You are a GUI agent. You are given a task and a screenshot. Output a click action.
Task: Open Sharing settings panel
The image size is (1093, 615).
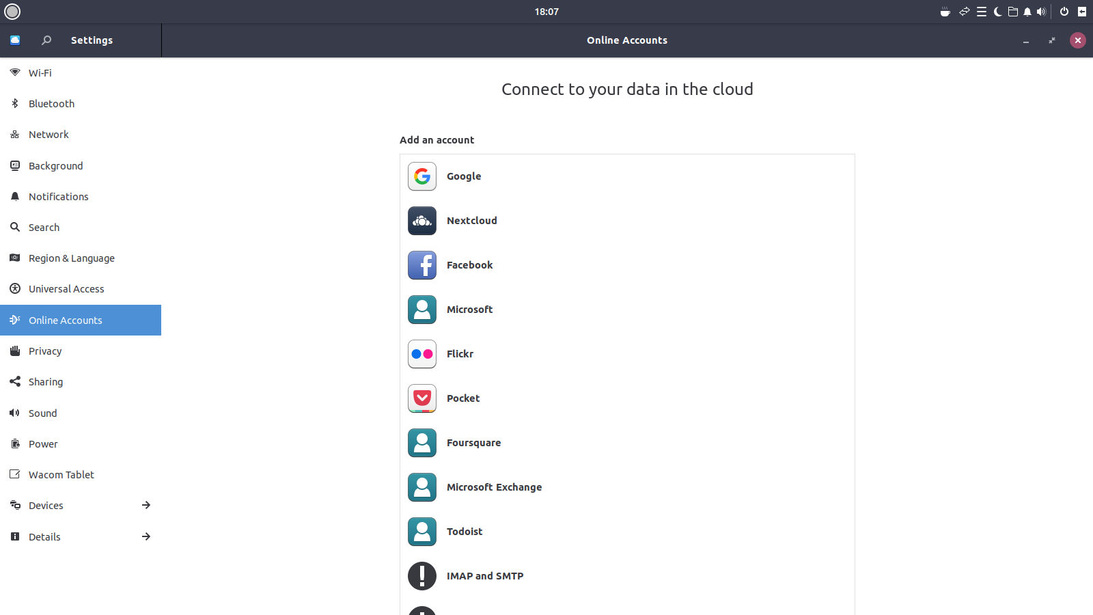point(81,382)
